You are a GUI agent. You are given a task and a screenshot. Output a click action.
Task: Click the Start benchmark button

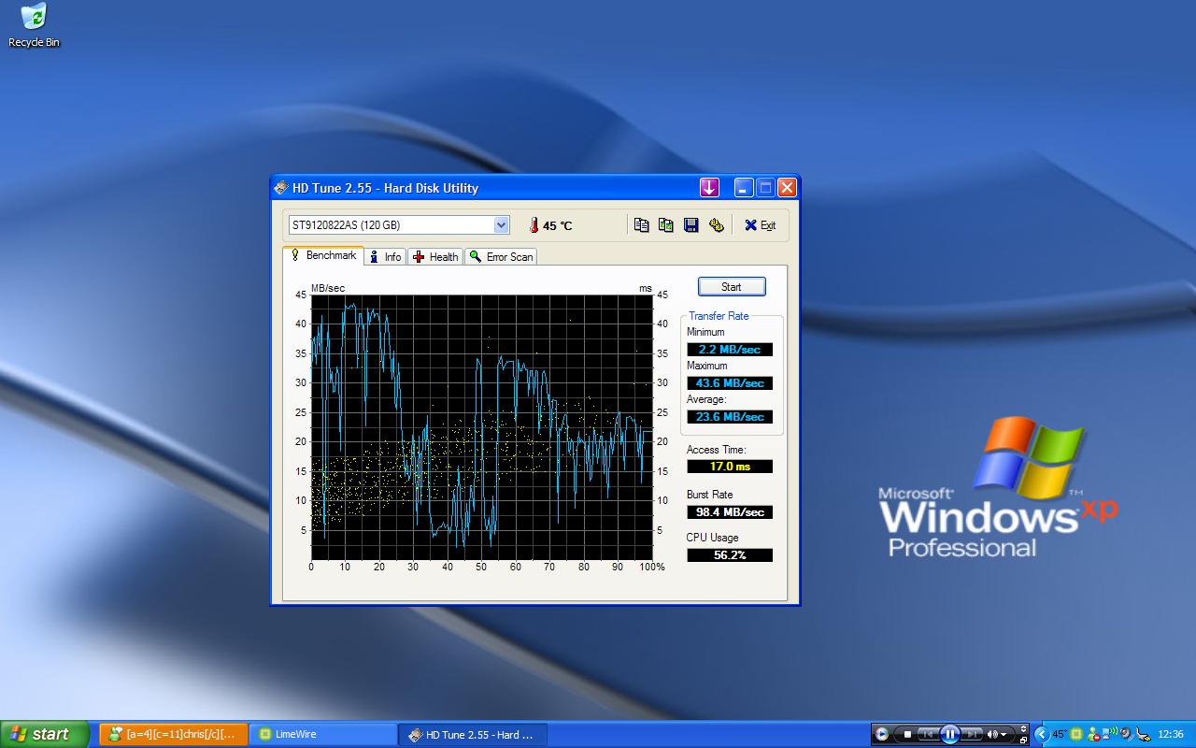click(x=732, y=287)
